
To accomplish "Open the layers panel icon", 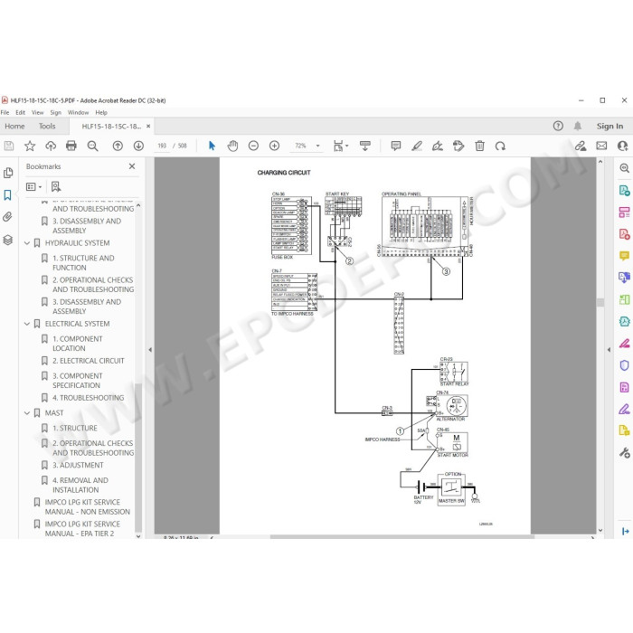I will [x=7, y=240].
